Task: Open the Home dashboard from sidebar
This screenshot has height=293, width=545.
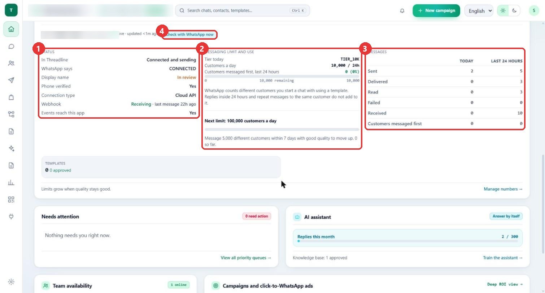Action: [x=11, y=29]
